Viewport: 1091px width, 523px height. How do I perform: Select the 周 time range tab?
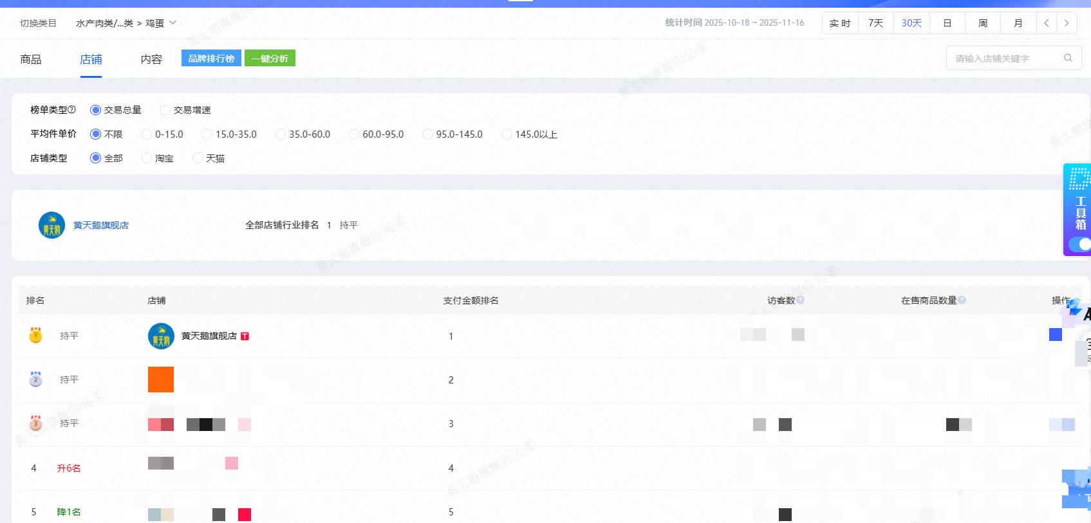click(982, 23)
